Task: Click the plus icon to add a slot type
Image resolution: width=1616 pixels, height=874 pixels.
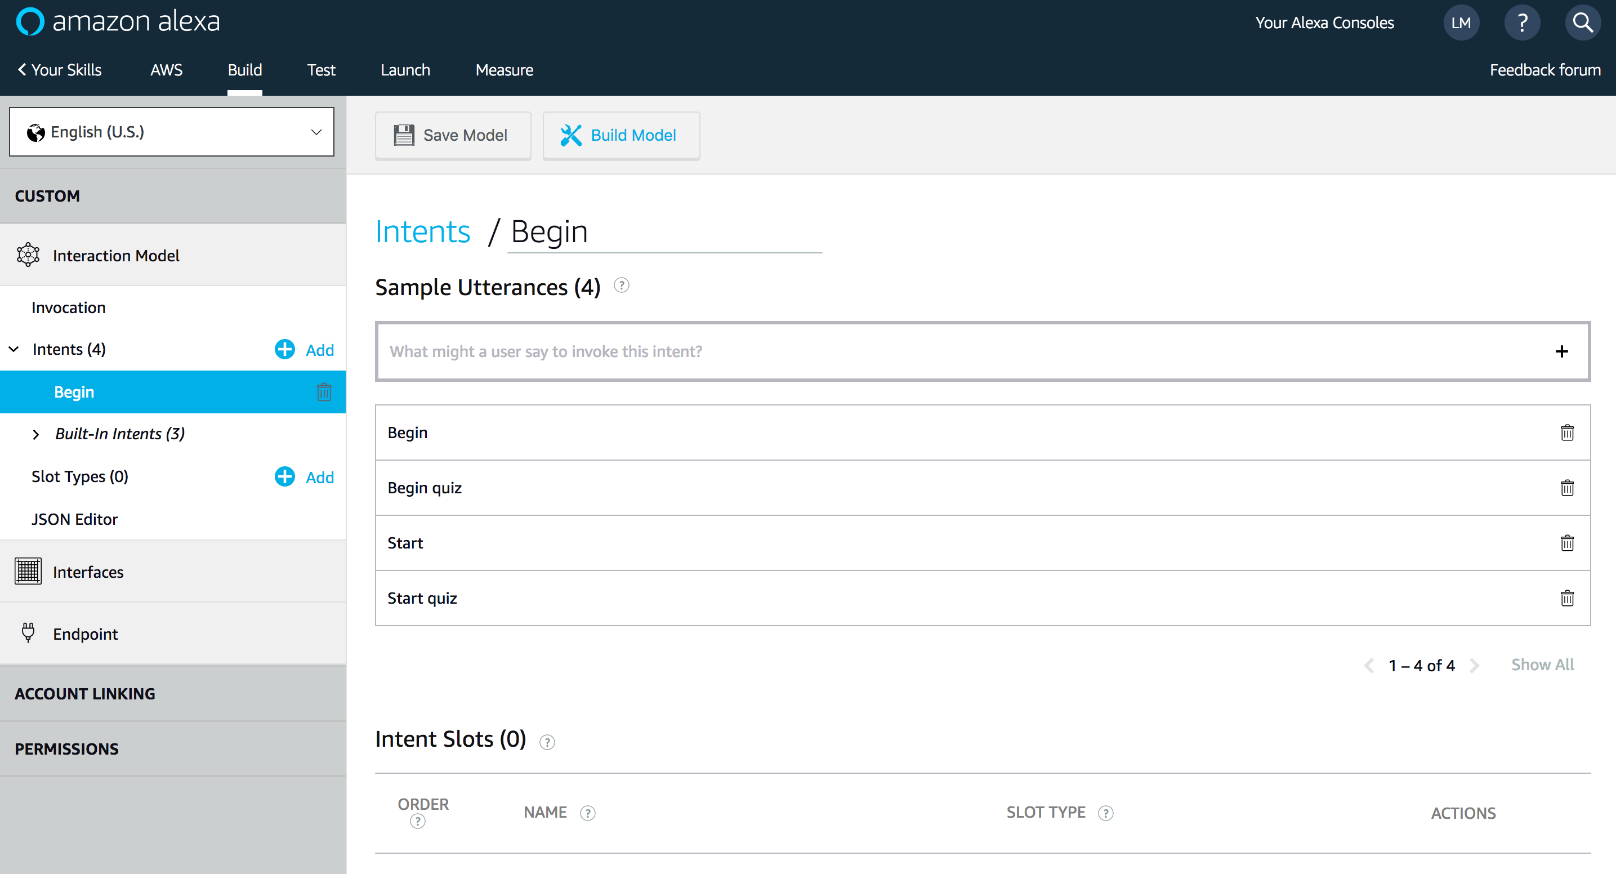Action: (285, 477)
